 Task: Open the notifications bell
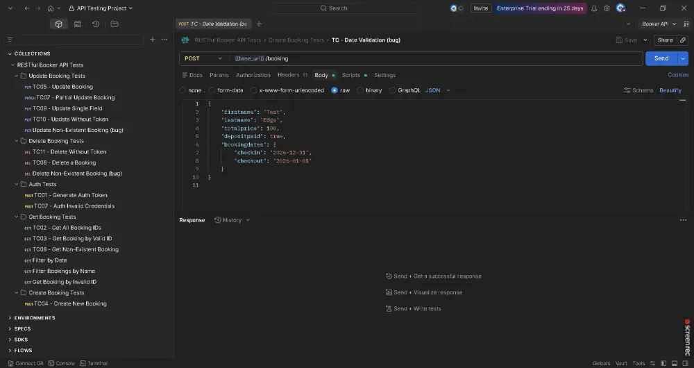tap(594, 8)
